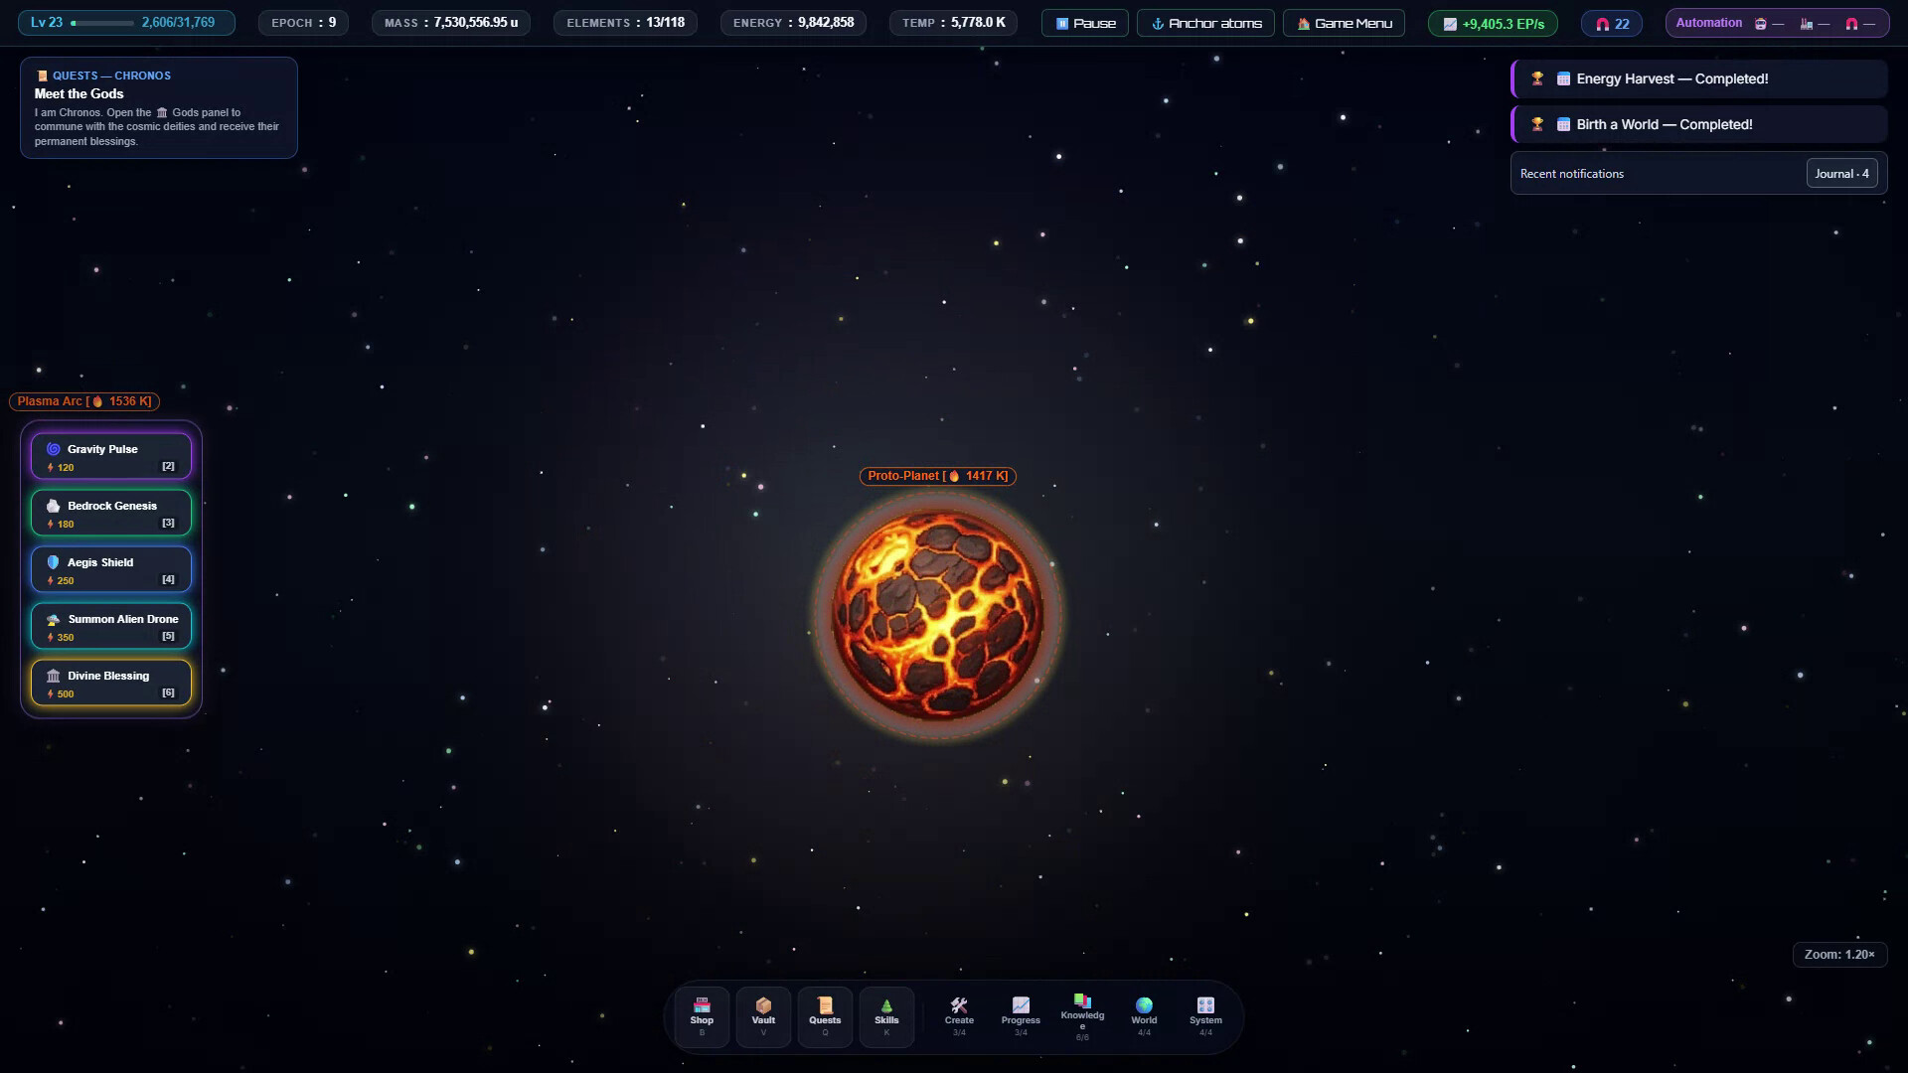Open the Vault storage box
The height and width of the screenshot is (1073, 1908).
coord(763,1017)
